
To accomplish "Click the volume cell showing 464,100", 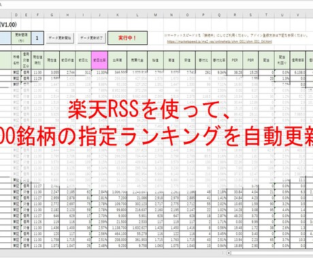I will pyautogui.click(x=118, y=234).
